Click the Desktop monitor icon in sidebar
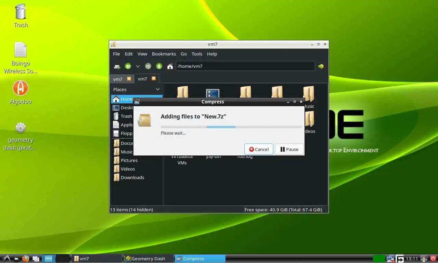The image size is (438, 263). click(x=116, y=108)
